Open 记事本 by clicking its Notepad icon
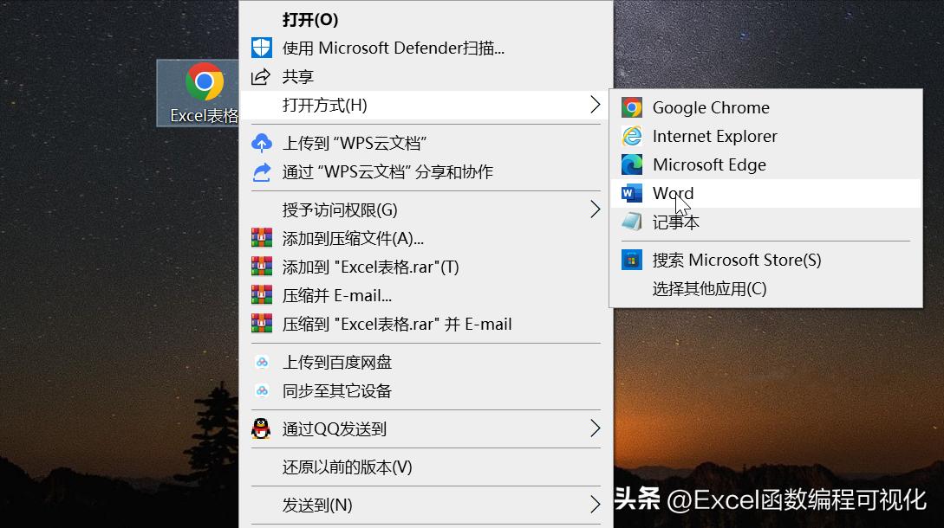The height and width of the screenshot is (528, 944). (632, 222)
